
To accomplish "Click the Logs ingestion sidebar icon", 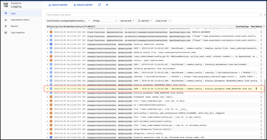I will click(x=6, y=32).
